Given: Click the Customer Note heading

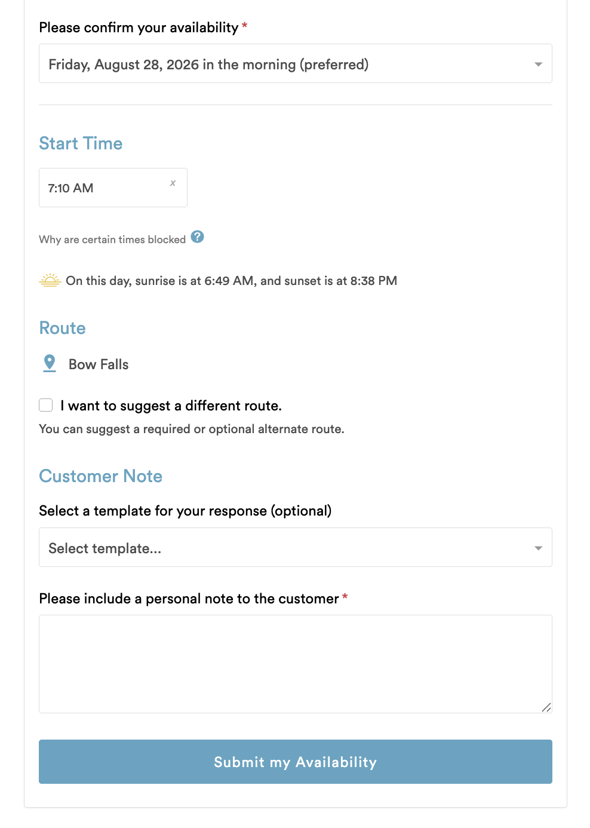Looking at the screenshot, I should (x=101, y=476).
